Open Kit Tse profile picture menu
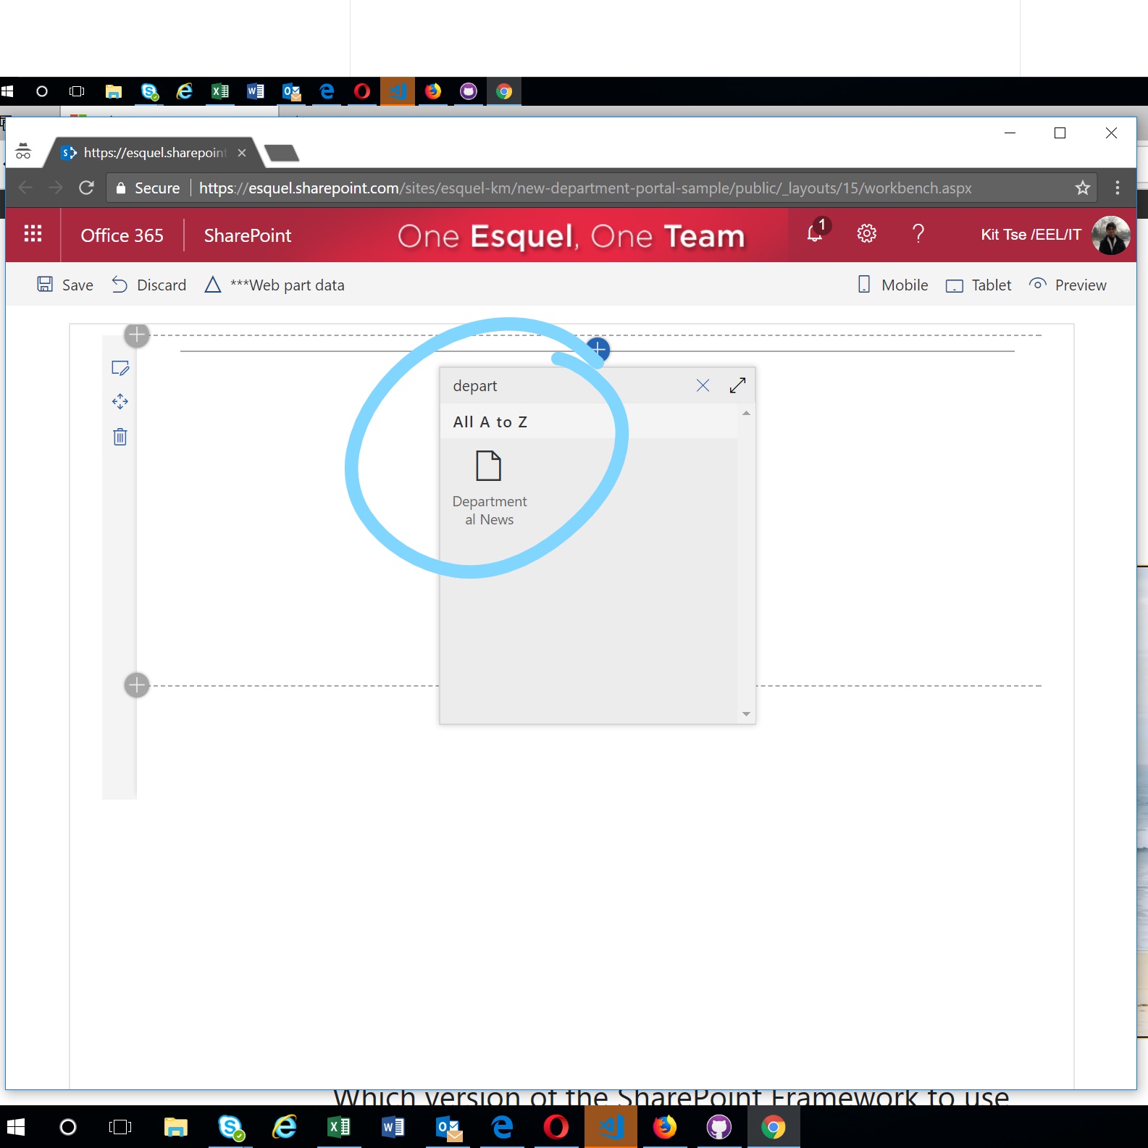Viewport: 1148px width, 1148px height. click(1110, 235)
